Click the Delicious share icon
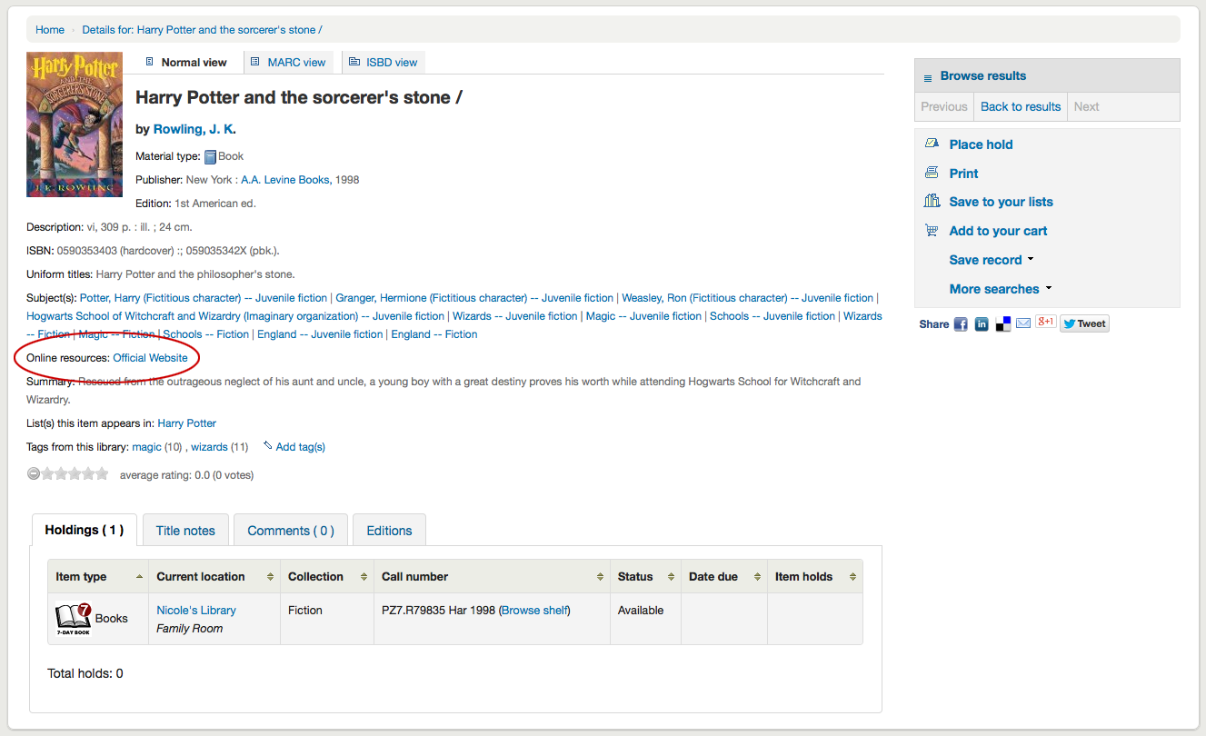Screen dimensions: 1206x736 (1003, 324)
